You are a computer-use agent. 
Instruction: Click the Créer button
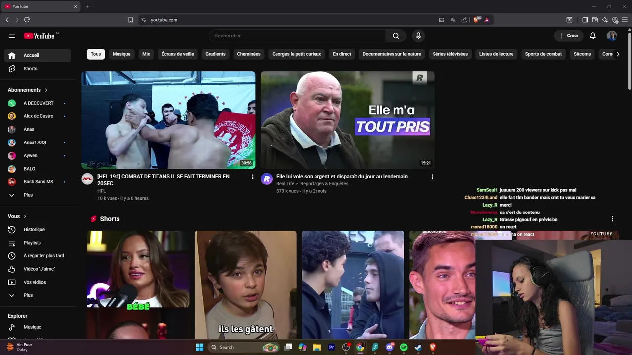(x=568, y=35)
